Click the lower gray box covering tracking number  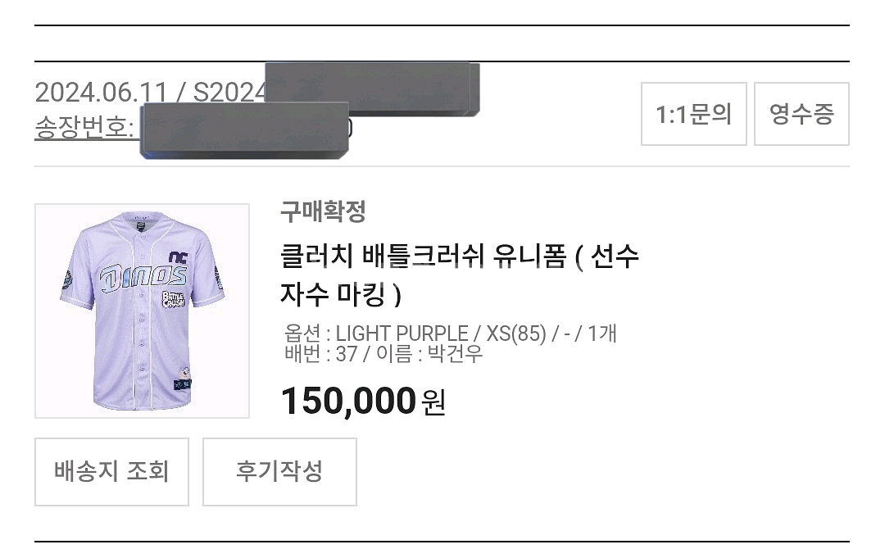click(x=243, y=129)
